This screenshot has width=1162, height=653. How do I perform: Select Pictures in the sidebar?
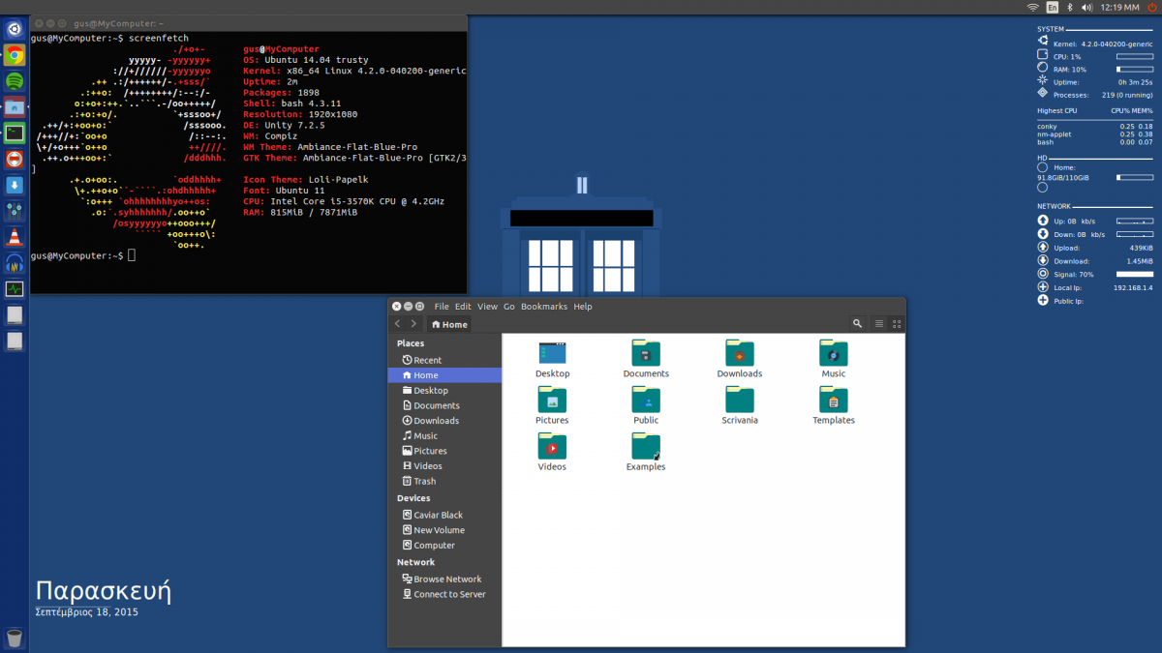[x=444, y=451]
